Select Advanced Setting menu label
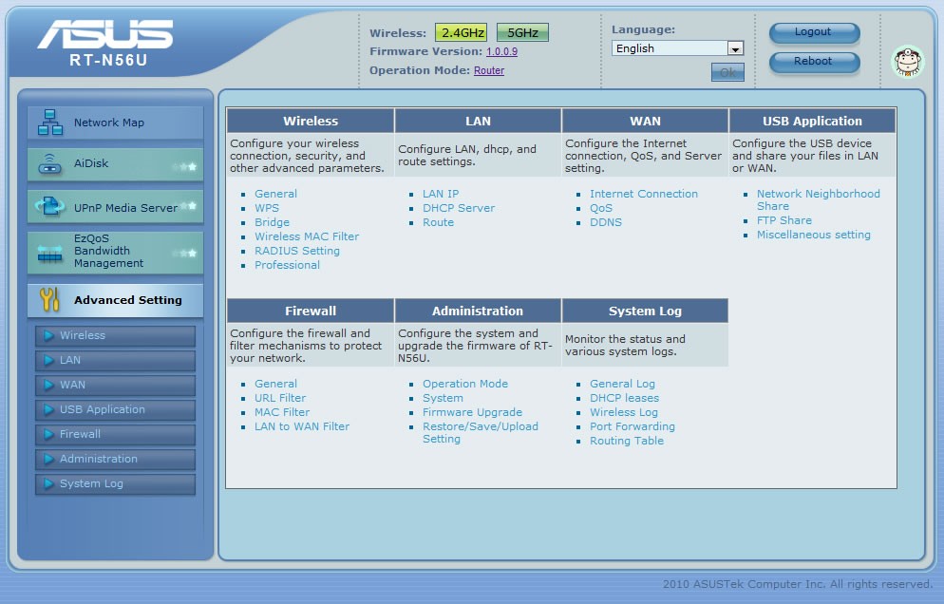944x604 pixels. tap(127, 300)
